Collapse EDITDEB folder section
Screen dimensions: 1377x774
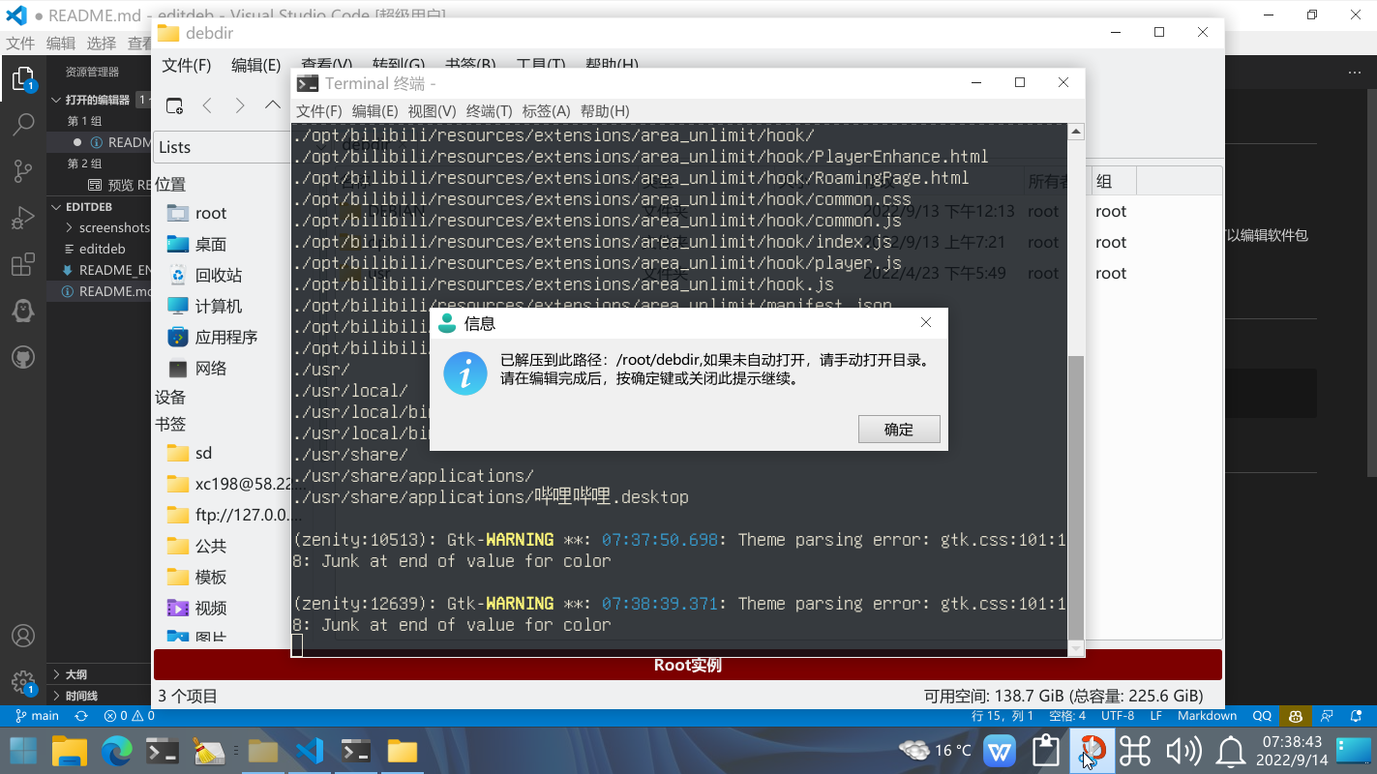(89, 206)
